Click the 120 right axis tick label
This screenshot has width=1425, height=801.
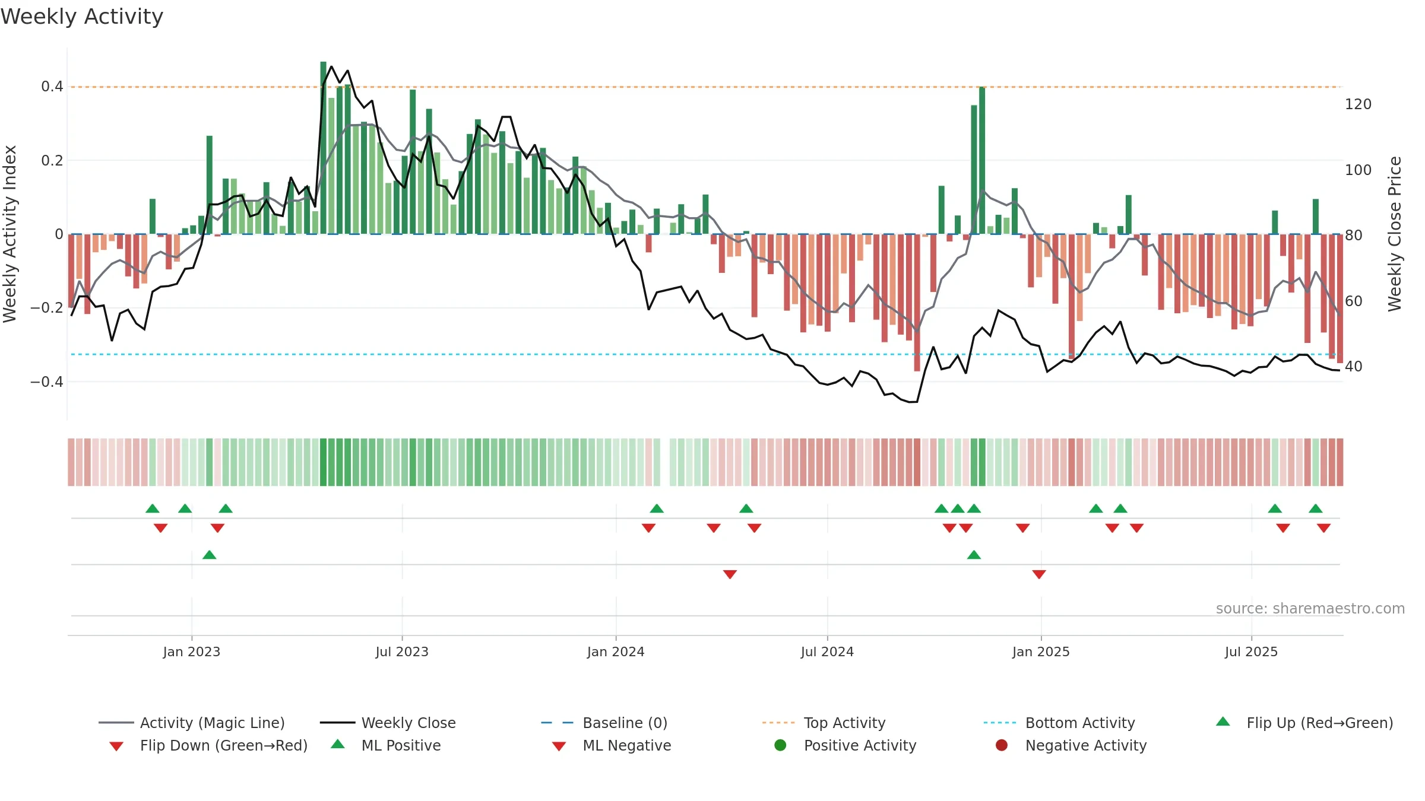(x=1358, y=104)
